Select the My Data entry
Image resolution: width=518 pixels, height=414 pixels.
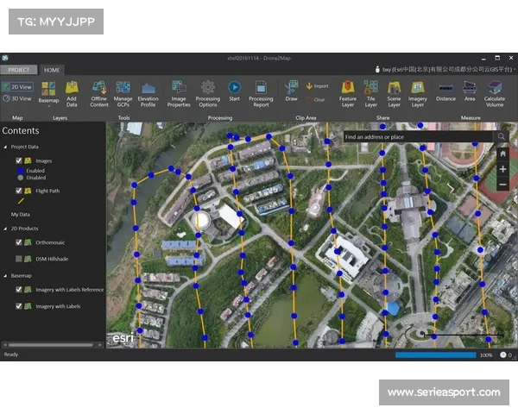(x=21, y=214)
